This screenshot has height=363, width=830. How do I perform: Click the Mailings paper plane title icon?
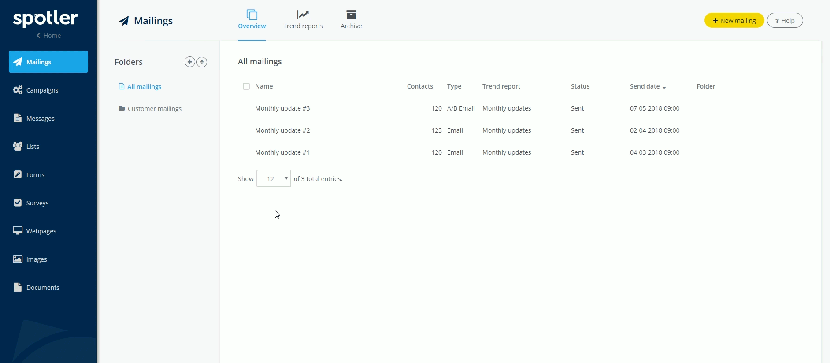tap(124, 21)
